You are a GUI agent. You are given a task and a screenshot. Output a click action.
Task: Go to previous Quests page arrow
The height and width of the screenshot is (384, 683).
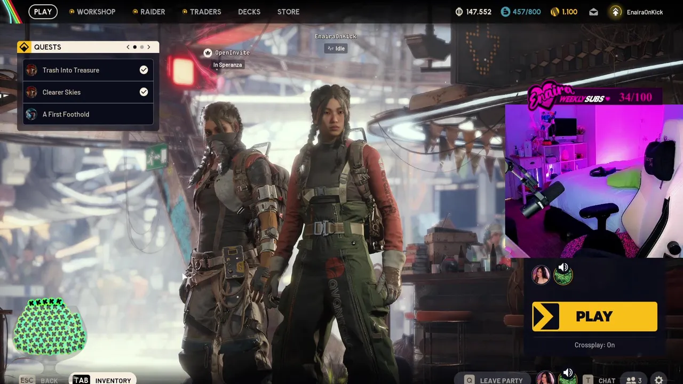pos(128,47)
